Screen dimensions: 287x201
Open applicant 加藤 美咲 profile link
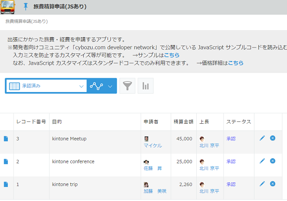155,191
